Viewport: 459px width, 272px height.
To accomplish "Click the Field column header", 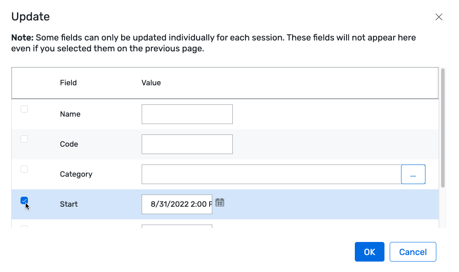I will 68,83.
